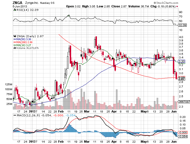Click the black MACD line legend marker
Viewport: 190px width, 144px height.
15,115
